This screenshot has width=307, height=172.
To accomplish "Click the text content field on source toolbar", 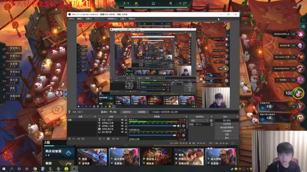I will point(194,112).
